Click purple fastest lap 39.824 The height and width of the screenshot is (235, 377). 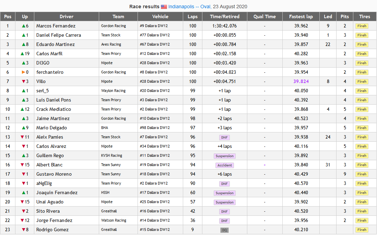[301, 81]
